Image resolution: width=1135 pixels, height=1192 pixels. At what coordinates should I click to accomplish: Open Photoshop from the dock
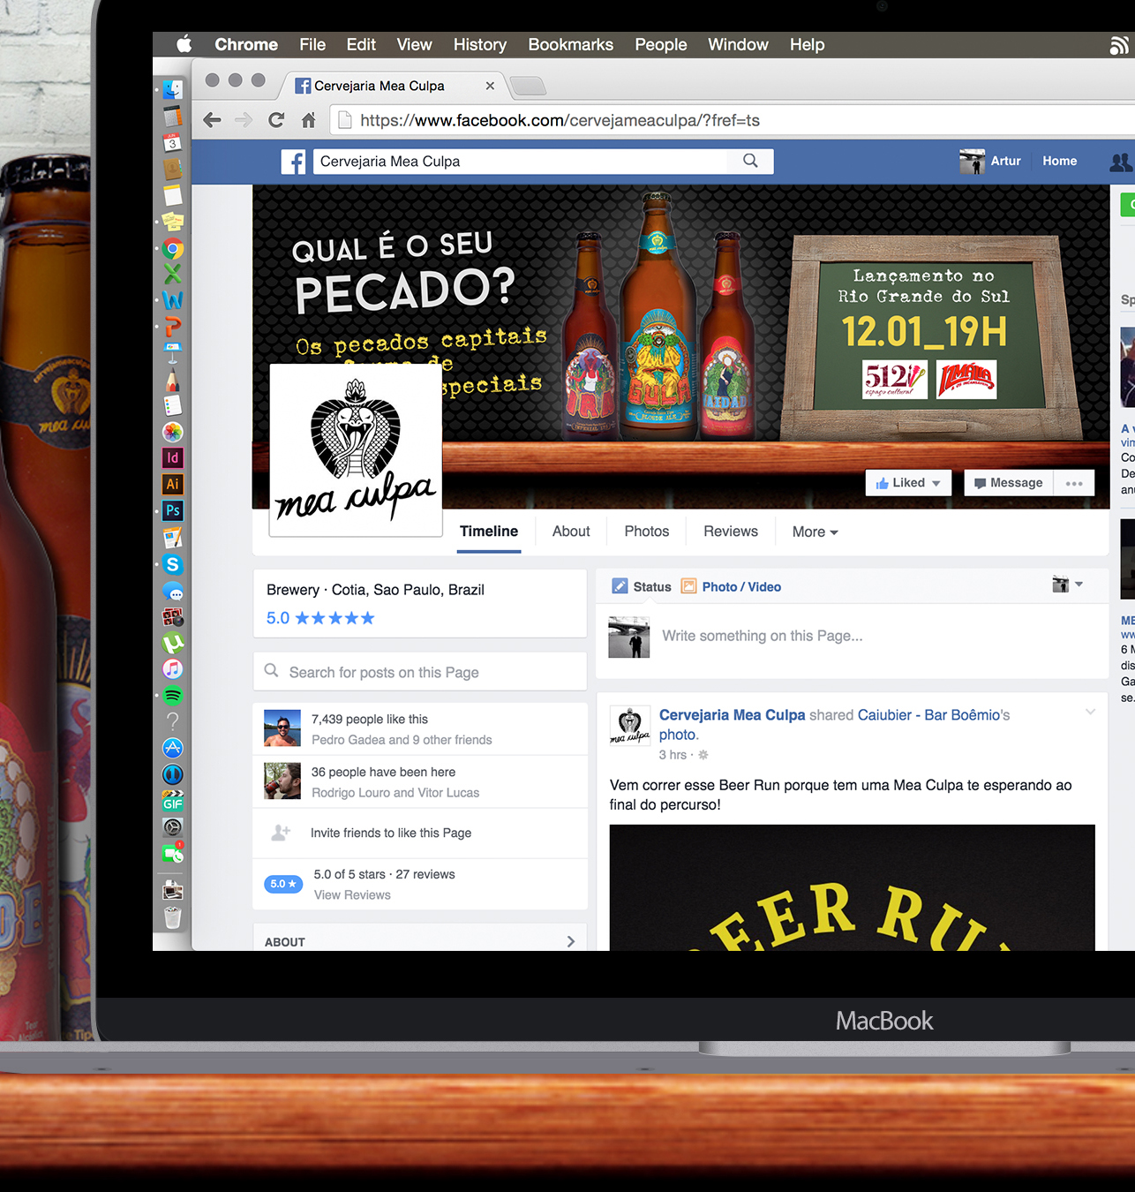click(173, 510)
